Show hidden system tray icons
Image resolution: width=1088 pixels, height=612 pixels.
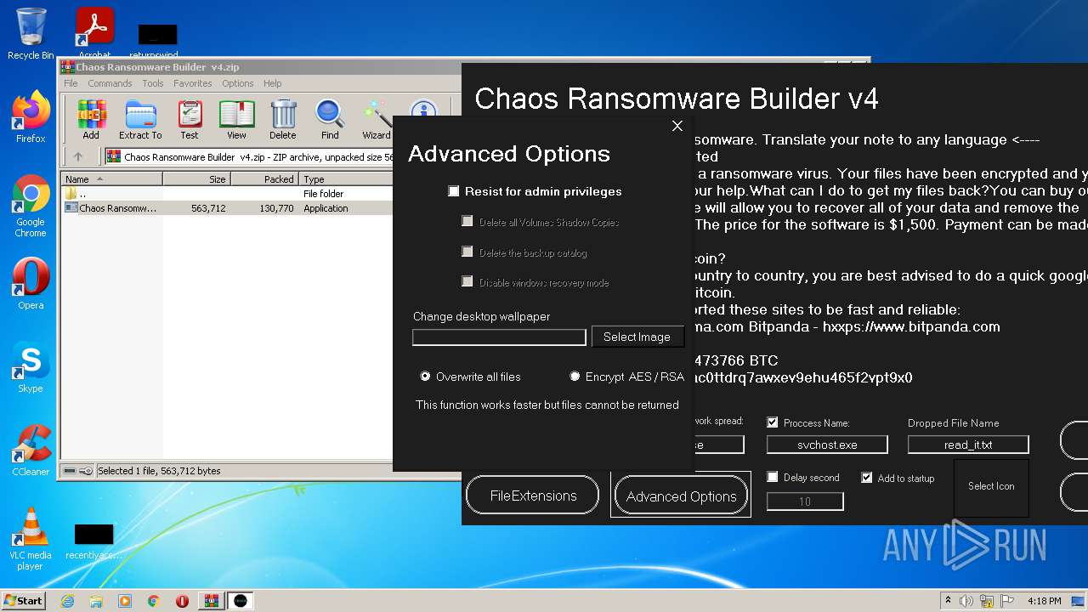[x=948, y=601]
